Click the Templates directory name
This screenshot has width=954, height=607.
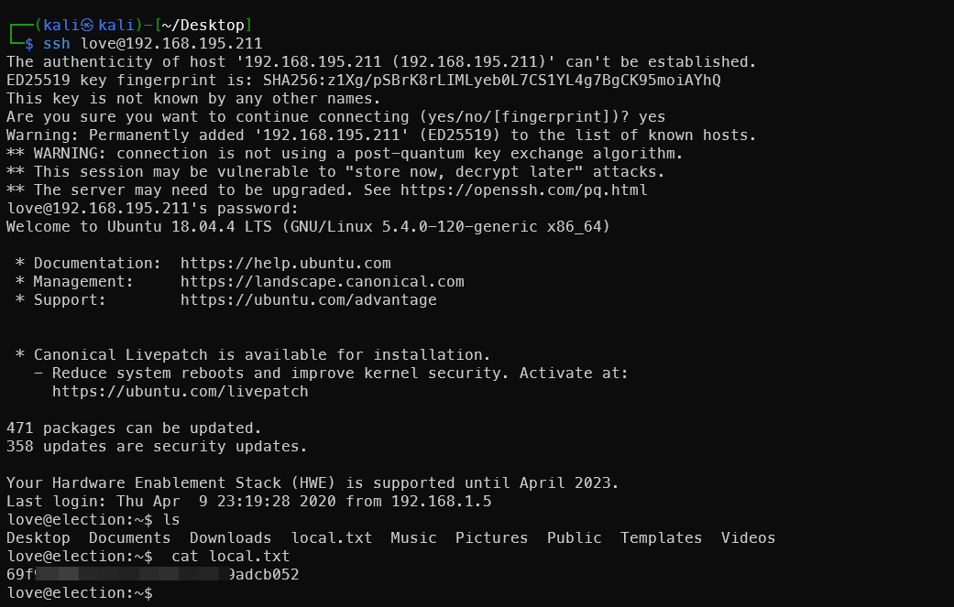pos(662,537)
